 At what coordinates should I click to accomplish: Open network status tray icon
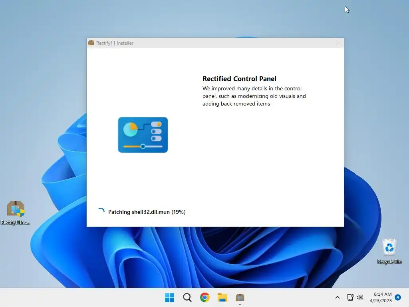pyautogui.click(x=350, y=297)
